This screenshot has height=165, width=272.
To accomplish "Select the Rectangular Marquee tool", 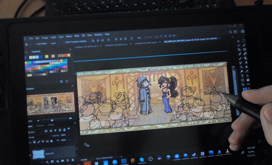I will [243, 41].
